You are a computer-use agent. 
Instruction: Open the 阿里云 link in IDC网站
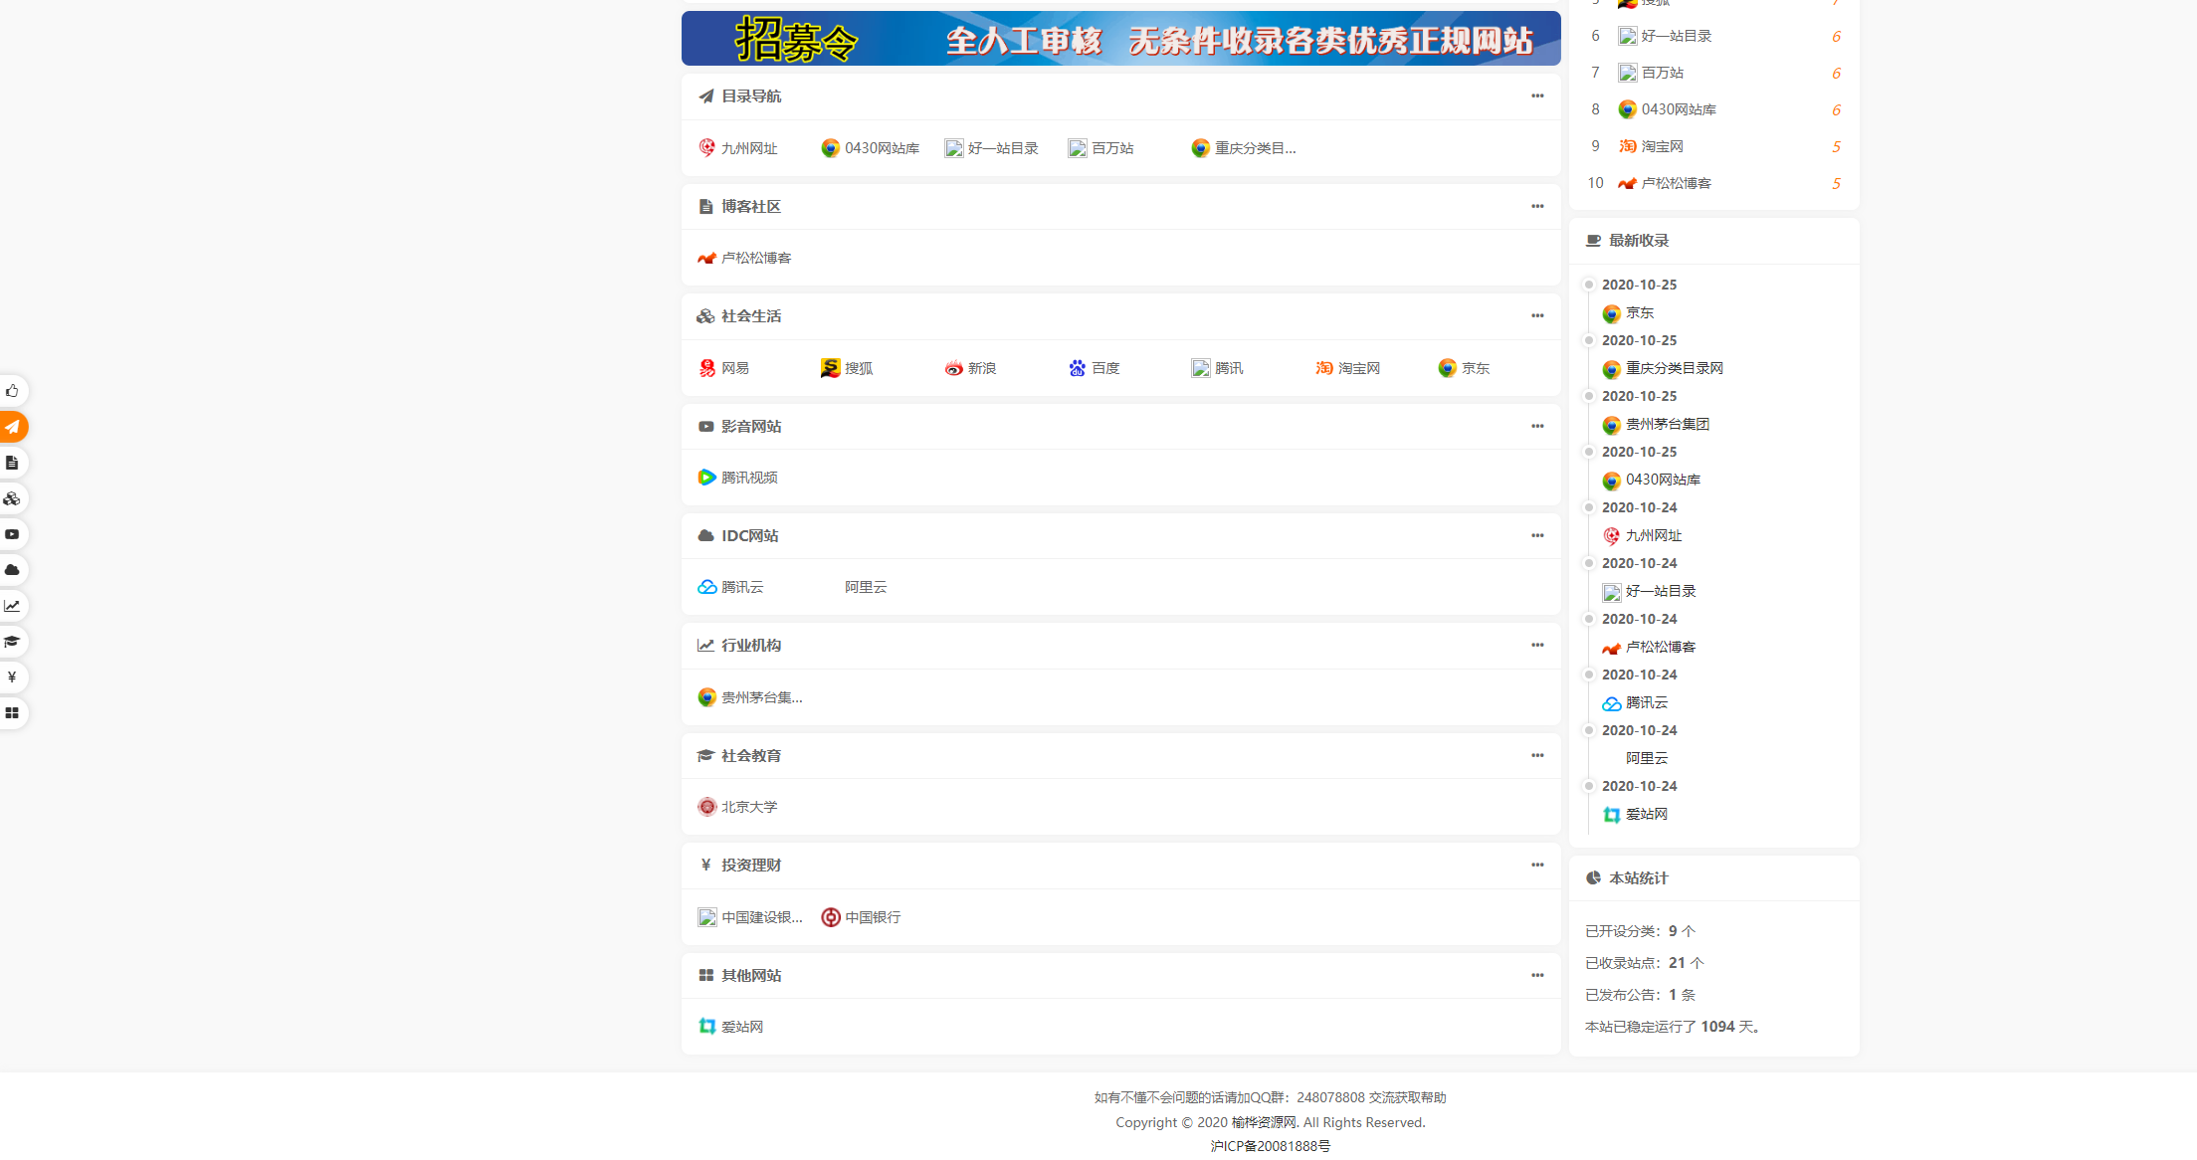click(866, 587)
